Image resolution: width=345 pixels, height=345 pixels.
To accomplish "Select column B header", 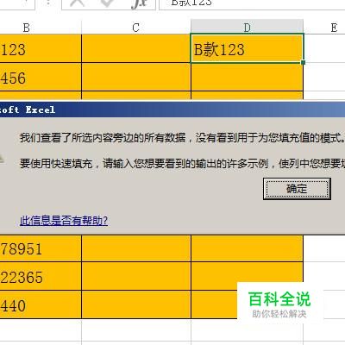I will point(41,28).
